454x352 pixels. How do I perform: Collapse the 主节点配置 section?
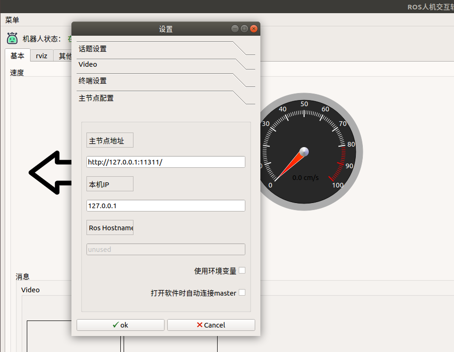[165, 98]
